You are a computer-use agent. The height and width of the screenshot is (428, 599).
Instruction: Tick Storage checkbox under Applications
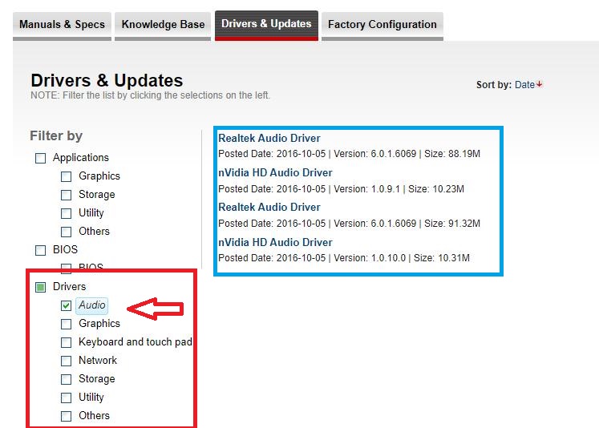click(x=66, y=195)
